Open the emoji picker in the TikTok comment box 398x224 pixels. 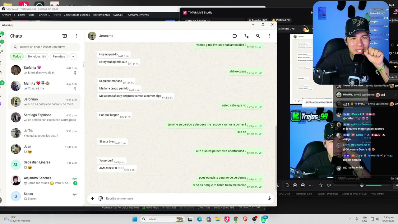pos(392,179)
